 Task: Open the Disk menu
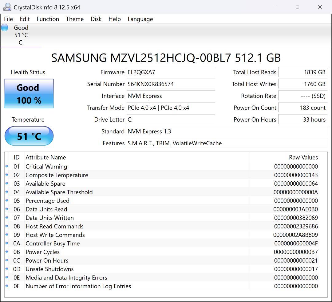pyautogui.click(x=96, y=19)
